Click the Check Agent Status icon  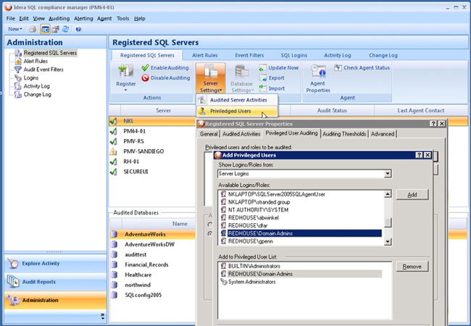[338, 67]
